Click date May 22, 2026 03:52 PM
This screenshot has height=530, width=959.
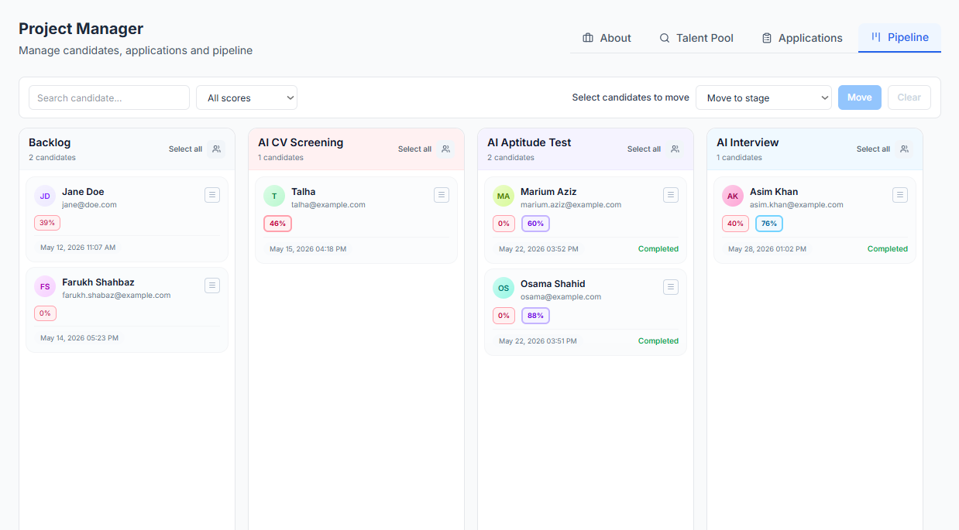pyautogui.click(x=538, y=249)
